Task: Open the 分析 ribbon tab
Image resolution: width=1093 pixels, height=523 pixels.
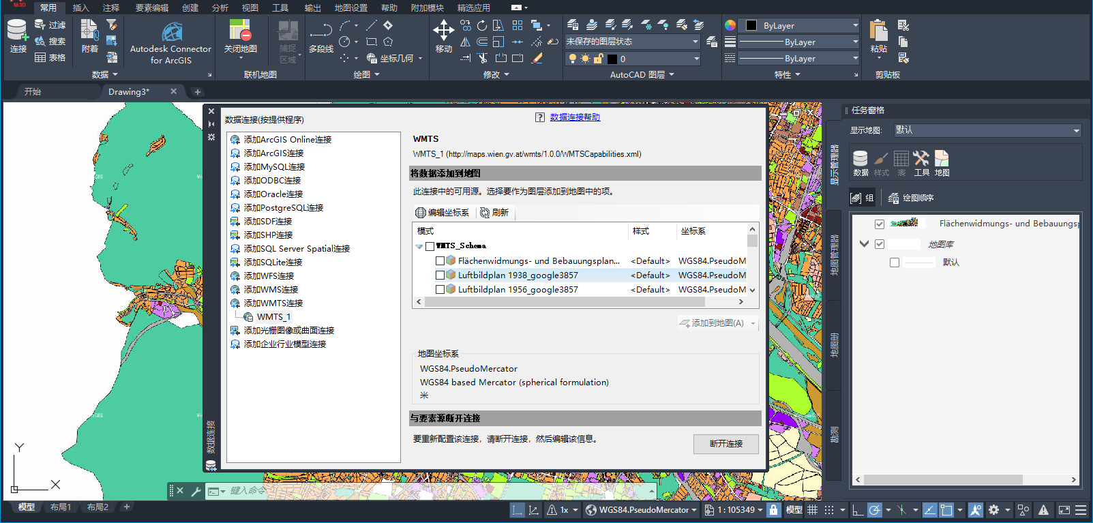Action: pyautogui.click(x=220, y=8)
